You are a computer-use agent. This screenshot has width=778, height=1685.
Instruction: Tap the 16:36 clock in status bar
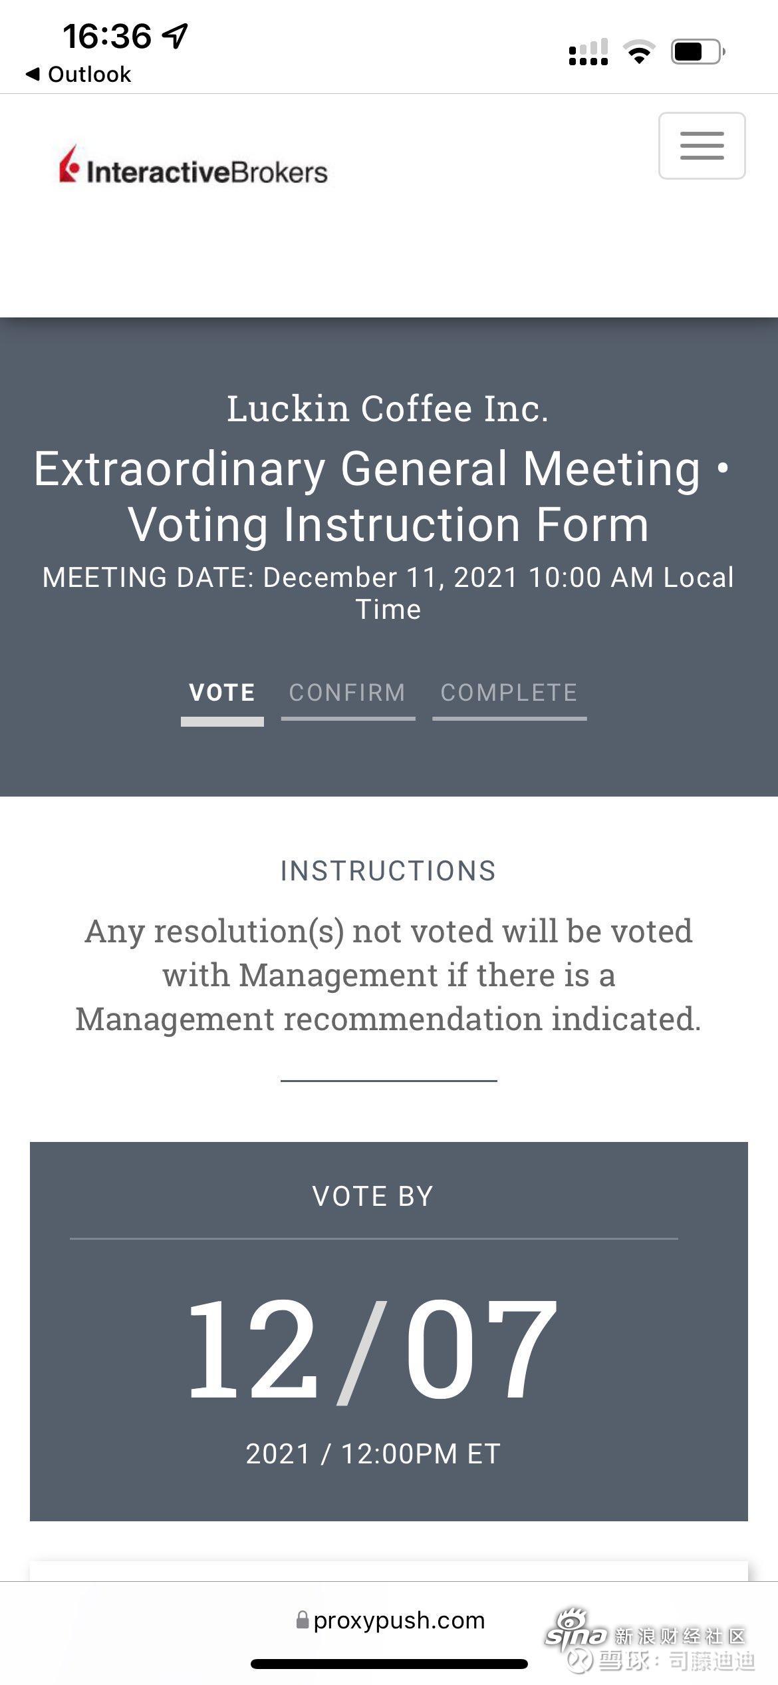[107, 36]
